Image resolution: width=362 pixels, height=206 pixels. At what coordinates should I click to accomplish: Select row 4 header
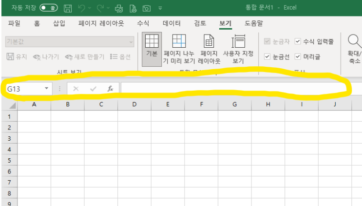[9, 149]
